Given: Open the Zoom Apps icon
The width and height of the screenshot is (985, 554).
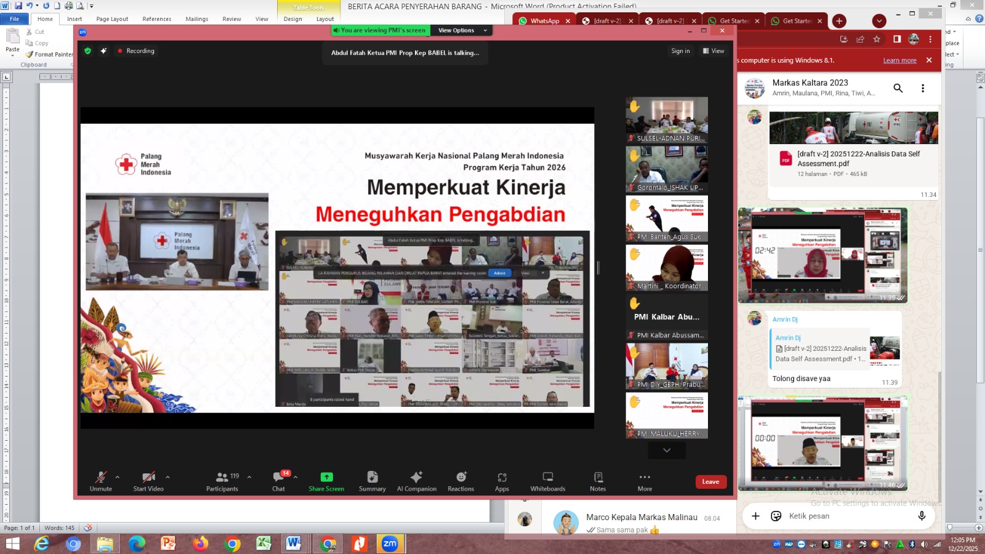Looking at the screenshot, I should [x=502, y=481].
